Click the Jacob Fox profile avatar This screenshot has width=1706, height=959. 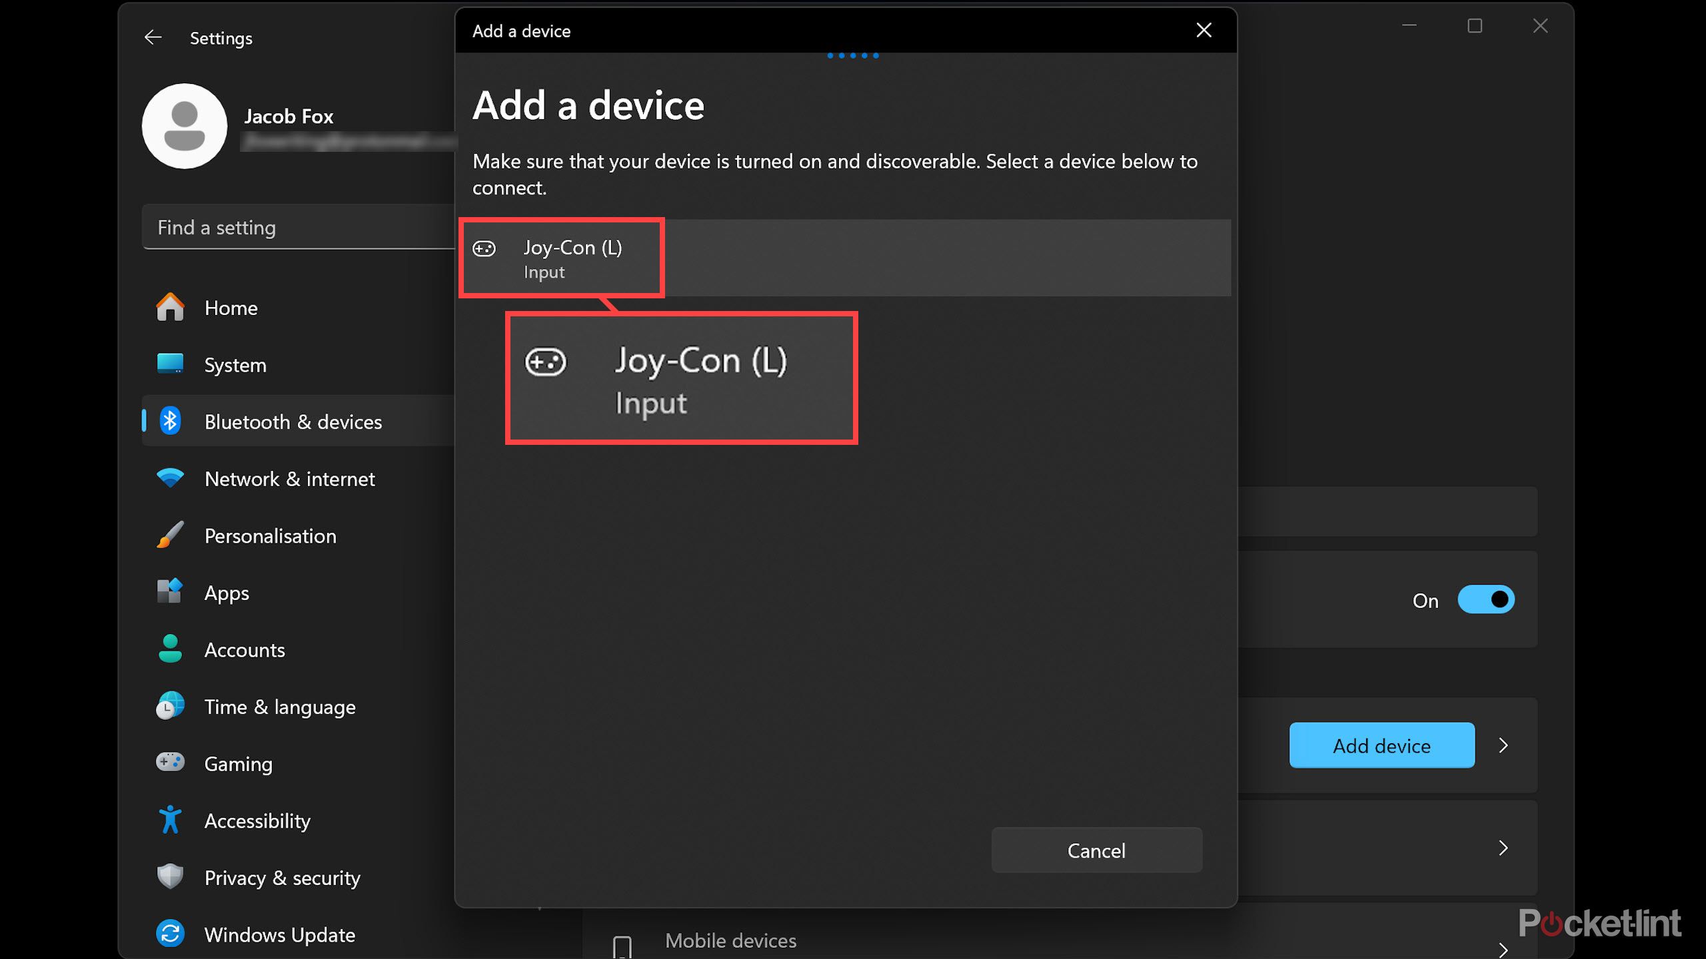[x=185, y=127]
